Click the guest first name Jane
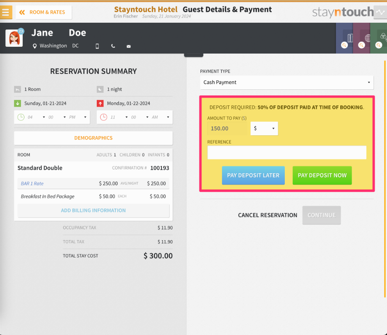 point(42,32)
